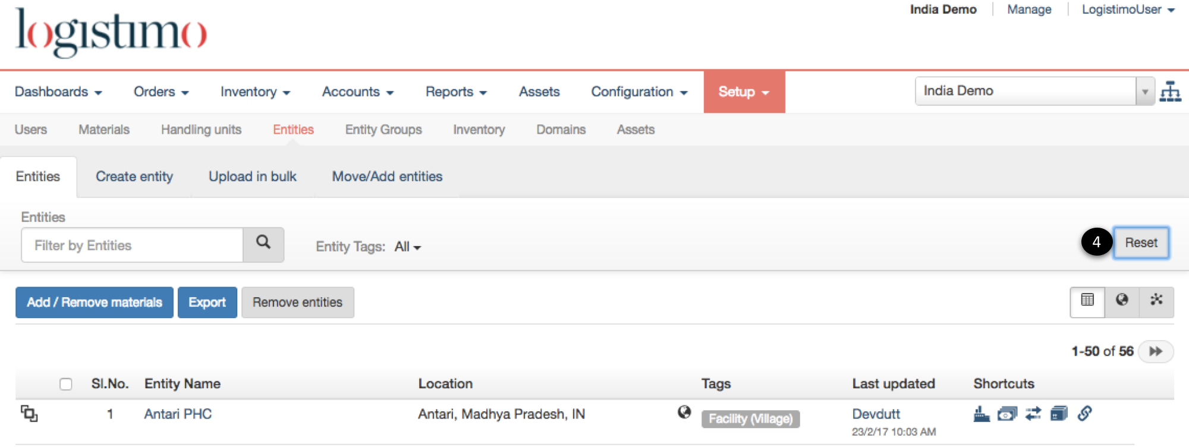Expand the Configuration menu
The image size is (1189, 447).
(639, 92)
